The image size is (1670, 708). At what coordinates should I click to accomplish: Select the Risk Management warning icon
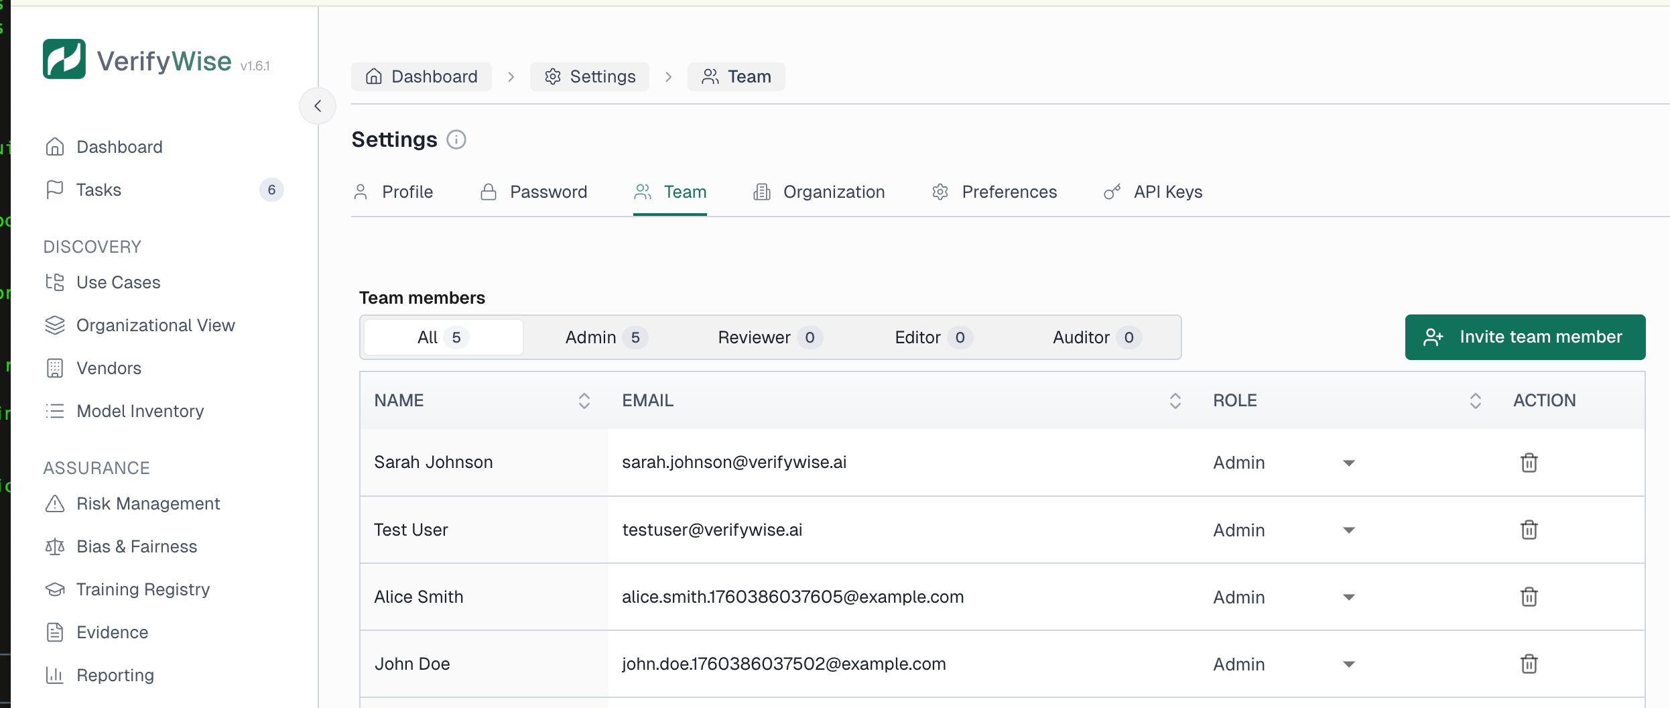tap(55, 504)
